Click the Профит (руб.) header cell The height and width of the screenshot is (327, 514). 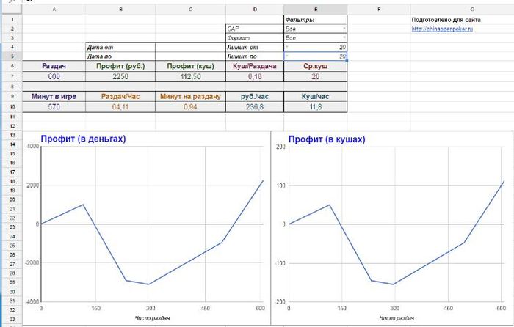[x=120, y=66]
